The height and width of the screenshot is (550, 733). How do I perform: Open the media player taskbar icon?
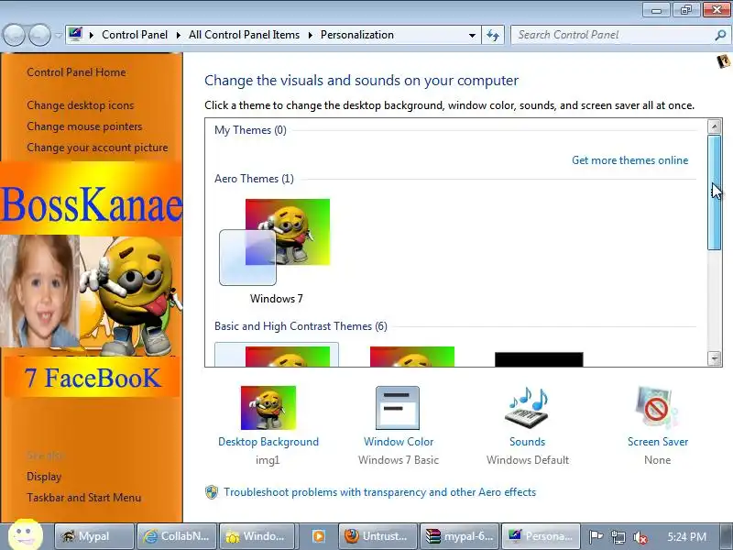318,536
